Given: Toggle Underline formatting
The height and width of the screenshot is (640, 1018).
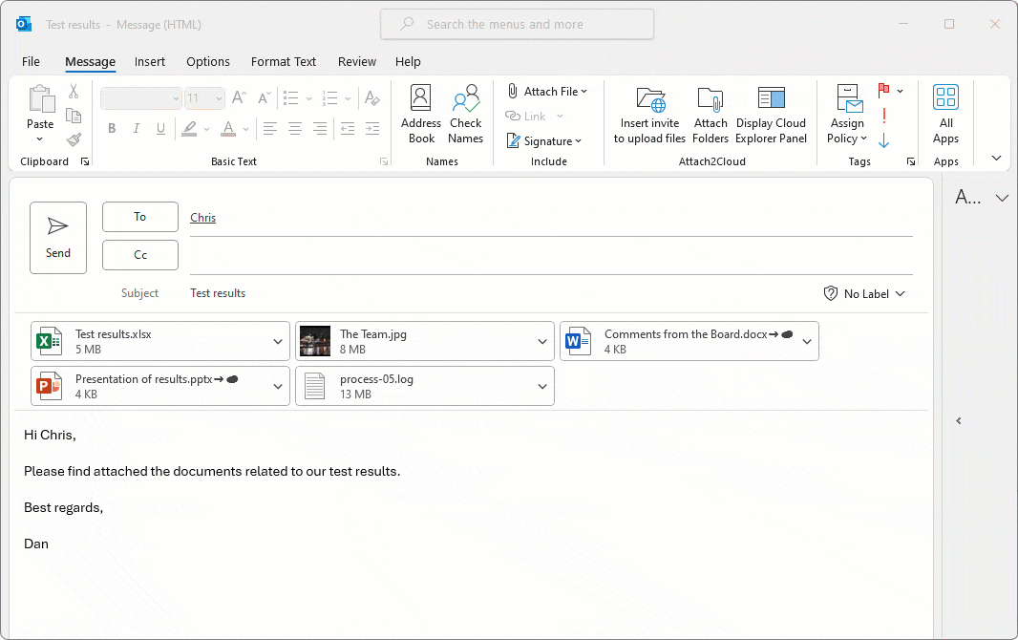Looking at the screenshot, I should point(161,129).
